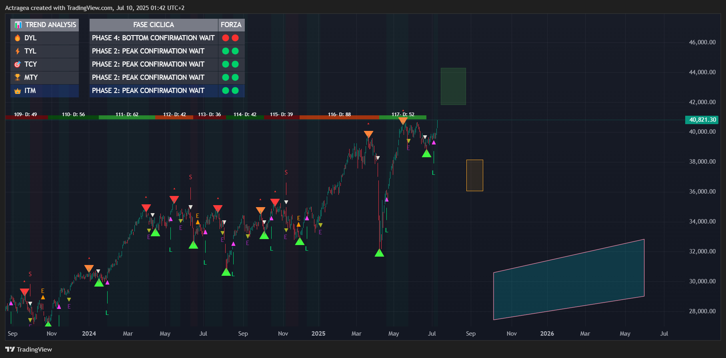Open the TradingView logo at bottom left
Screen dimensions: 726x358
(x=28, y=349)
